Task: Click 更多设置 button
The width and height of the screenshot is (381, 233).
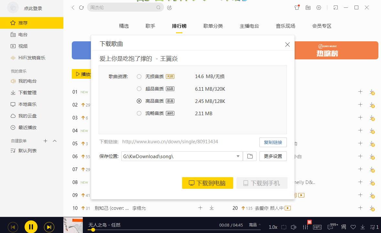Action: point(273,156)
